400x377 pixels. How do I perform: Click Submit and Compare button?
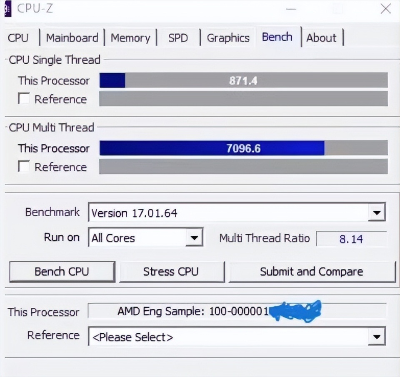coord(312,272)
